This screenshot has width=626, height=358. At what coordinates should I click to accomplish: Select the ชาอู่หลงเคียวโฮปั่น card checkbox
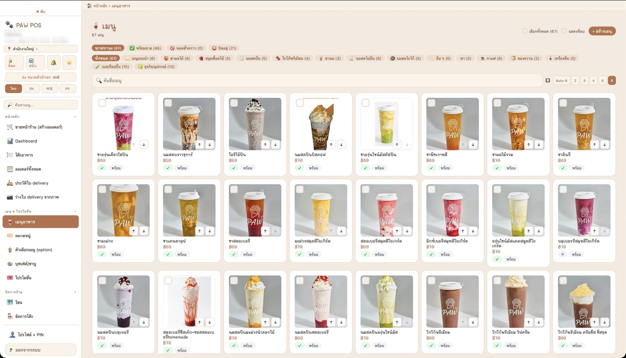click(102, 103)
